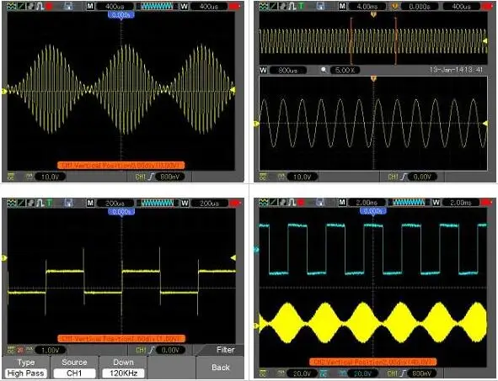The image size is (498, 381).
Task: Click the Back button in the Filter menu
Action: point(221,368)
